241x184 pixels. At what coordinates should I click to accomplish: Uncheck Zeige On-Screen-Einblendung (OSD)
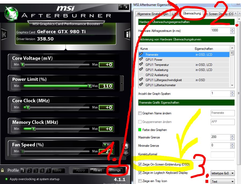[x=140, y=164]
